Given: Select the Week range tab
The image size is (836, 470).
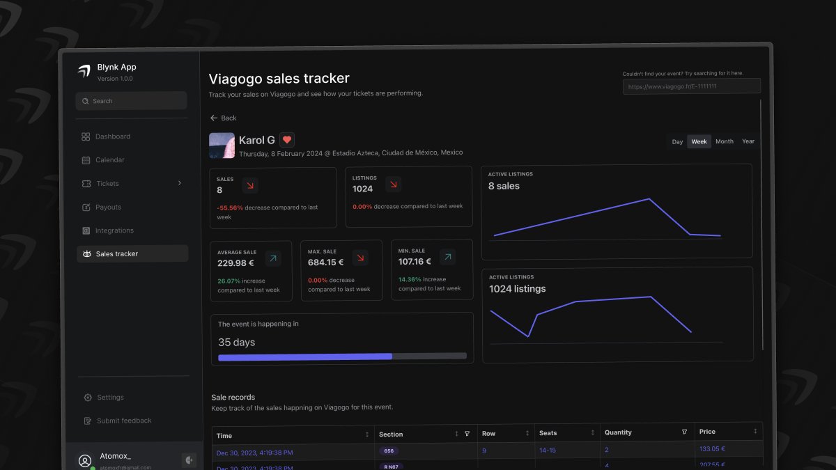Looking at the screenshot, I should coord(699,141).
